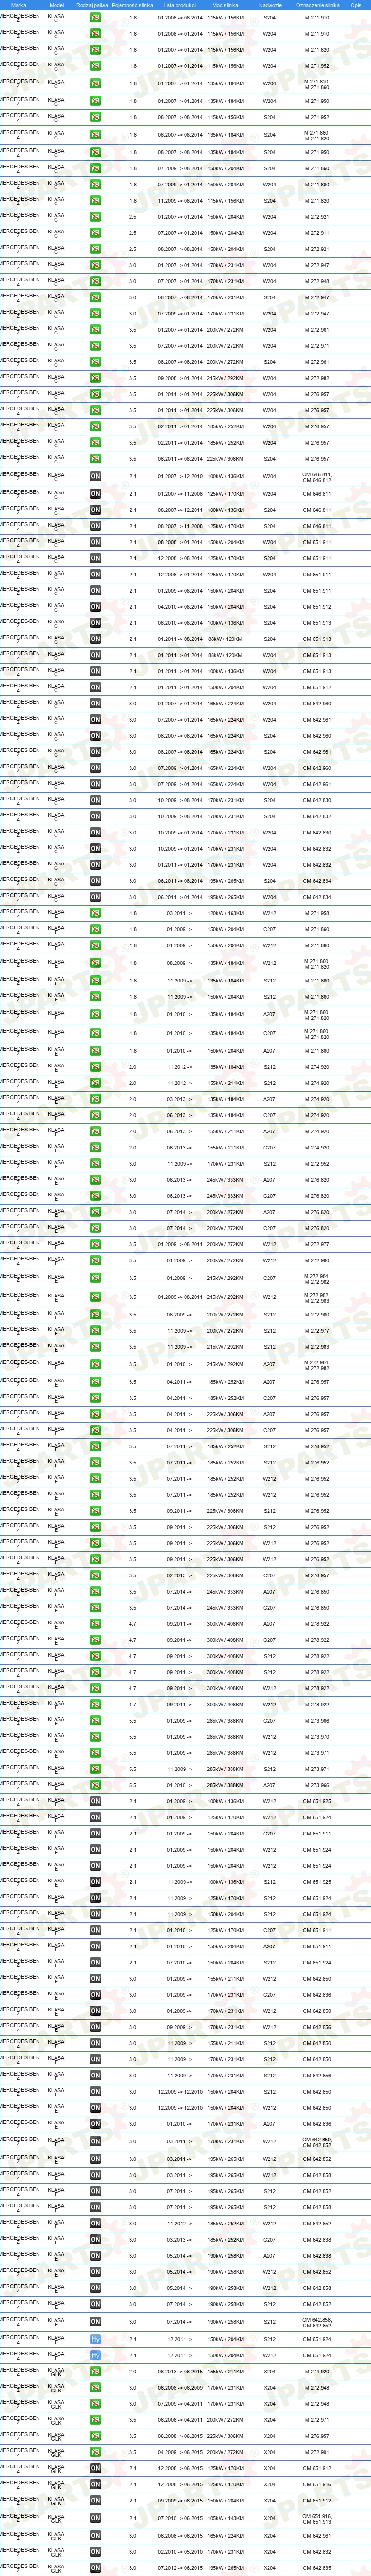Image resolution: width=371 pixels, height=2576 pixels.
Task: Click the Lata produkcji column header
Action: (x=180, y=5)
